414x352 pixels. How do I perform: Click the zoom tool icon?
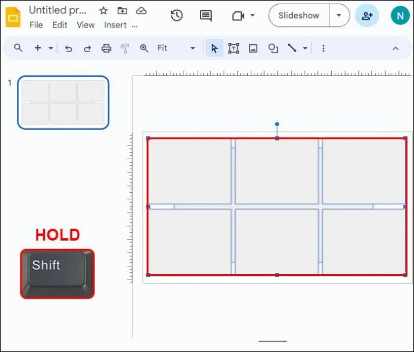coord(144,48)
